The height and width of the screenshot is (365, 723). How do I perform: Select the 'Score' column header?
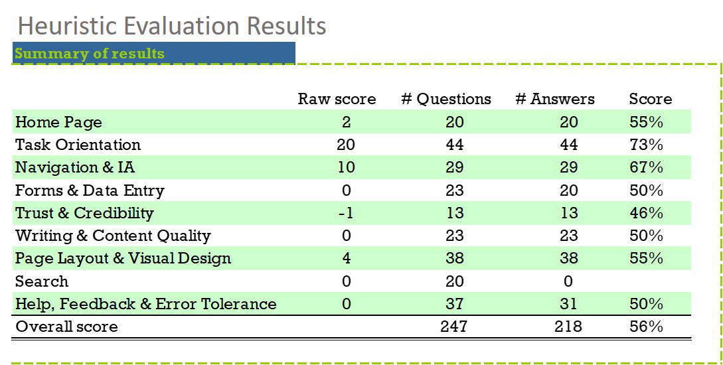tap(651, 99)
